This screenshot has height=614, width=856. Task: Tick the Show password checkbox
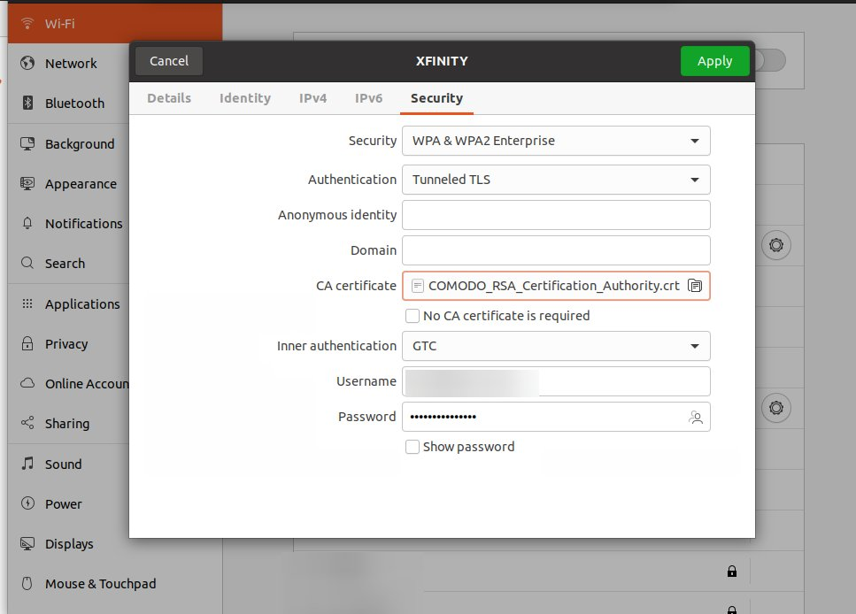pos(413,447)
